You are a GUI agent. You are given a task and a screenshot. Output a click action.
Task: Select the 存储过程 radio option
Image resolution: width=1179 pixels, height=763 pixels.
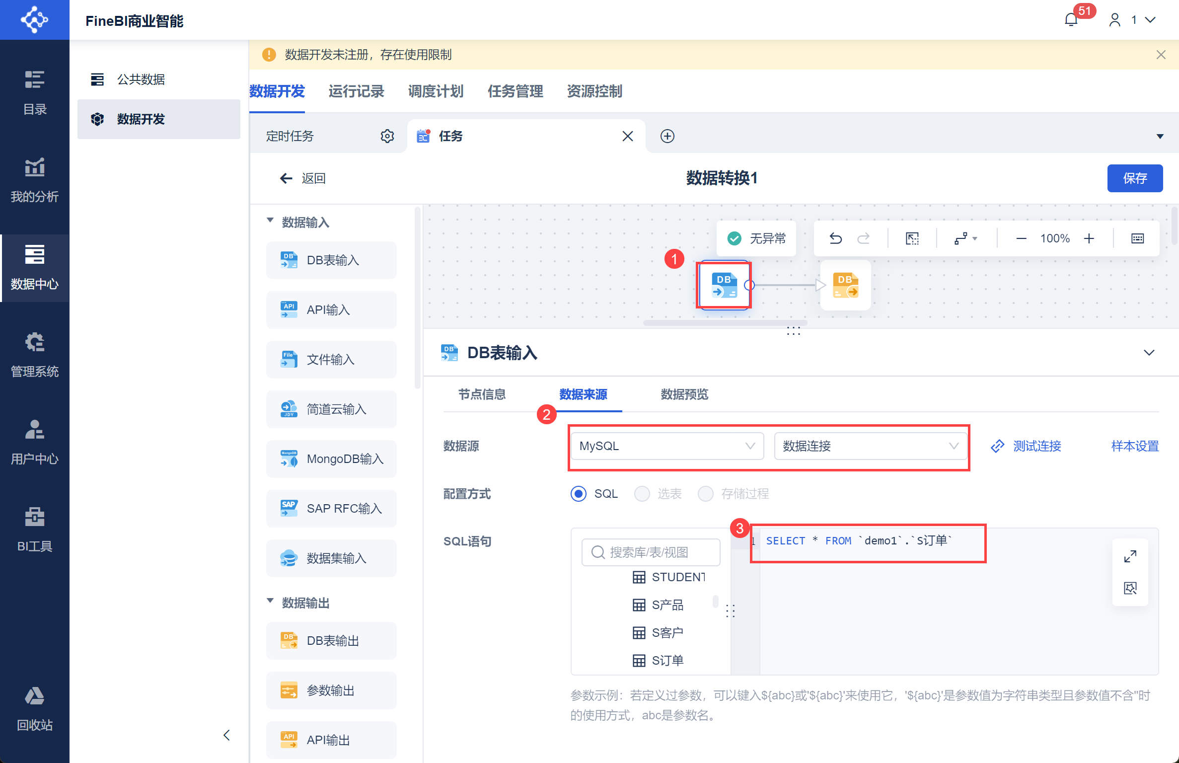(x=705, y=494)
